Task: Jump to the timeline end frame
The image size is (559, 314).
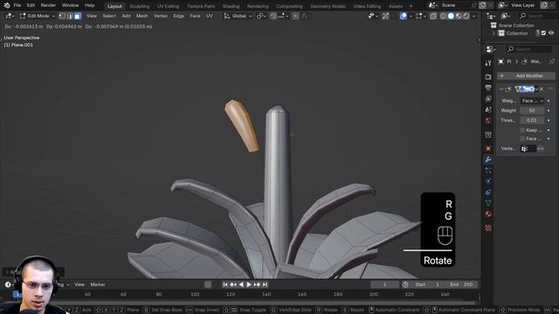Action: tap(265, 284)
